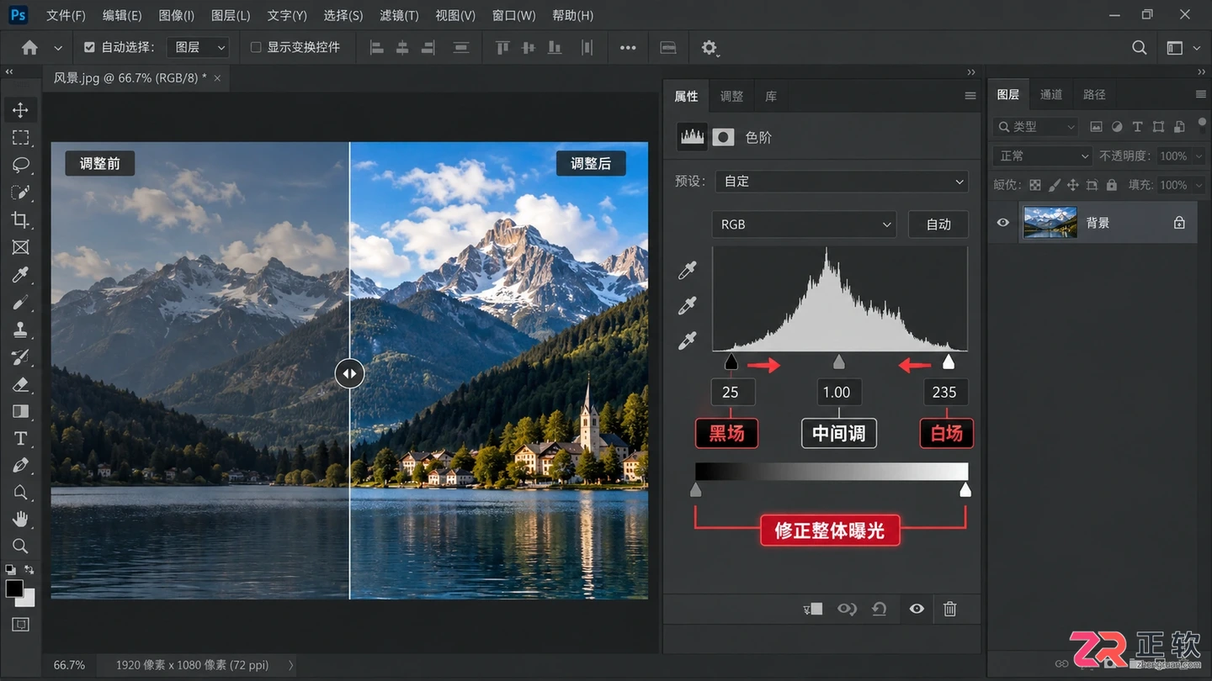Click the 自动 levels button
Screen dimensions: 1212x681
[x=938, y=224]
